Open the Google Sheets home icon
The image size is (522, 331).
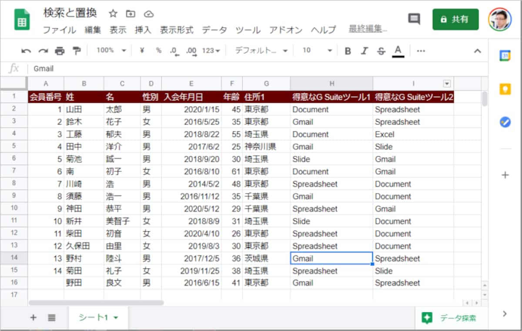pyautogui.click(x=22, y=20)
